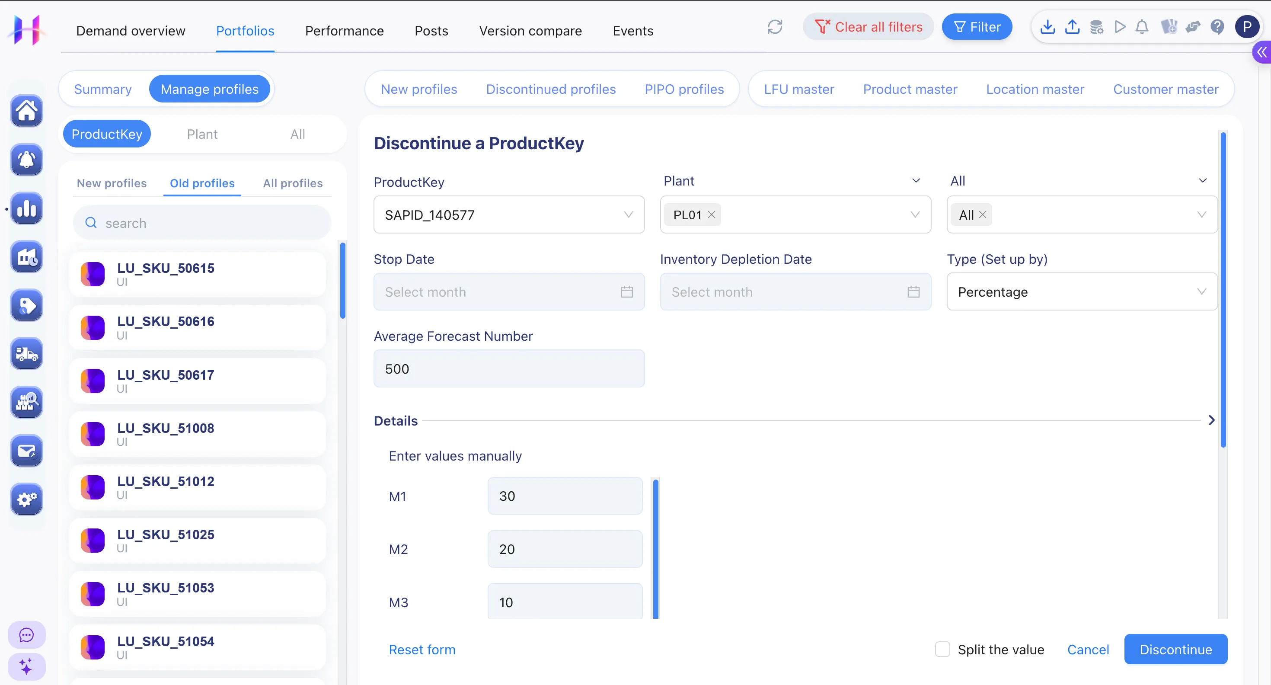Click the upload icon in toolbar
The width and height of the screenshot is (1271, 685).
(x=1072, y=27)
